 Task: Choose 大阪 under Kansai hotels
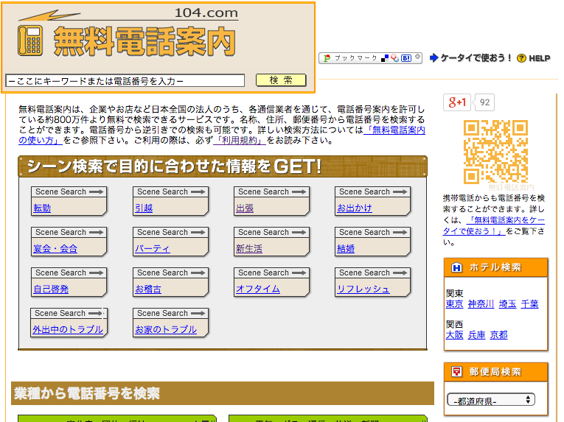pos(454,334)
